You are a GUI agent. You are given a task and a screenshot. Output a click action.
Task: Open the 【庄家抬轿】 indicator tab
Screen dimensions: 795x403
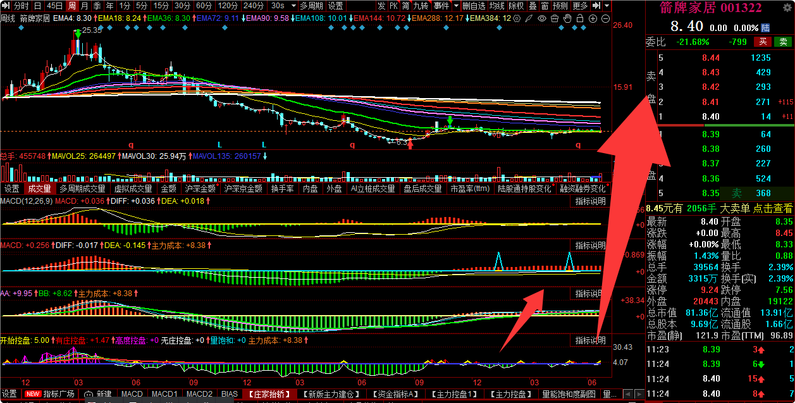coord(269,394)
